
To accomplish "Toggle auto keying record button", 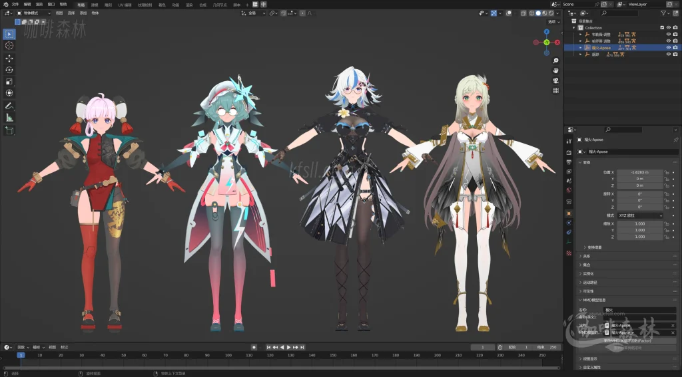I will click(254, 347).
